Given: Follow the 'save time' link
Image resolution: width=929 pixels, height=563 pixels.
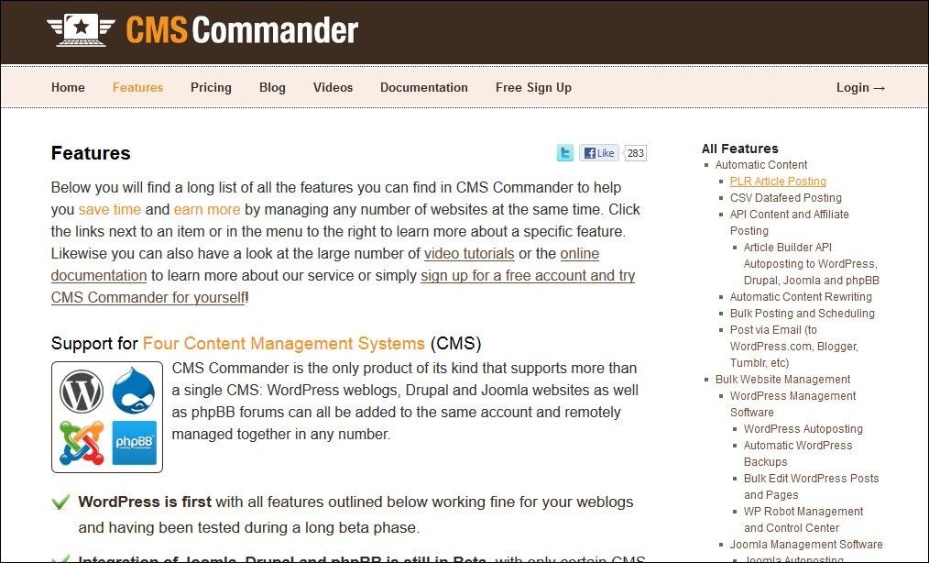Looking at the screenshot, I should tap(110, 209).
